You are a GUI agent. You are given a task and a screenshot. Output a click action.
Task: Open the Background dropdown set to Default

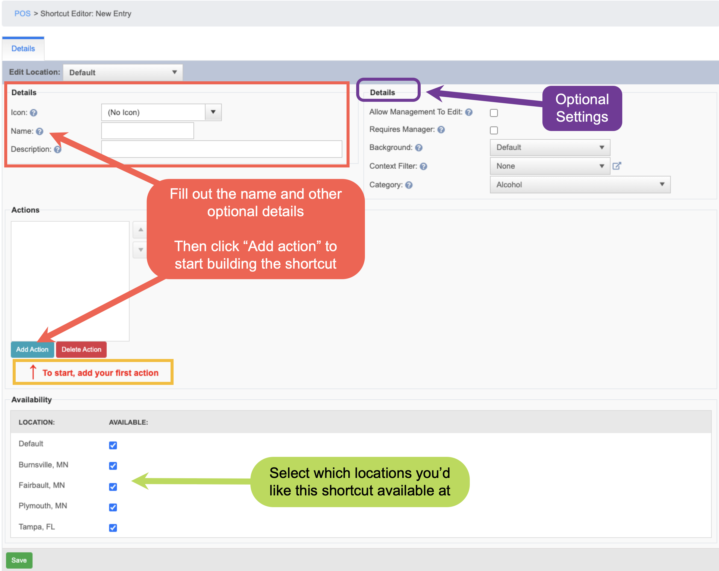click(550, 147)
